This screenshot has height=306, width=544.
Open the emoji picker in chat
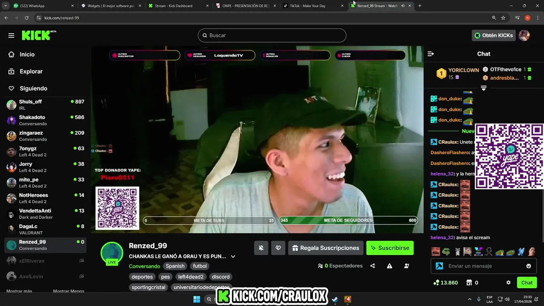(529, 266)
